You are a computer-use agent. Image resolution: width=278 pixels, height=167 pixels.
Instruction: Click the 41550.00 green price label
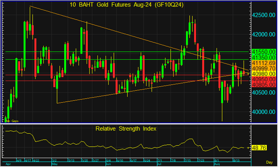(x=263, y=52)
